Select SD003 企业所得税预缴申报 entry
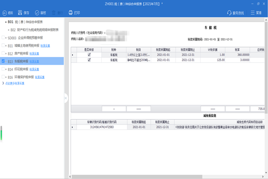This screenshot has width=268, height=179. (25, 38)
